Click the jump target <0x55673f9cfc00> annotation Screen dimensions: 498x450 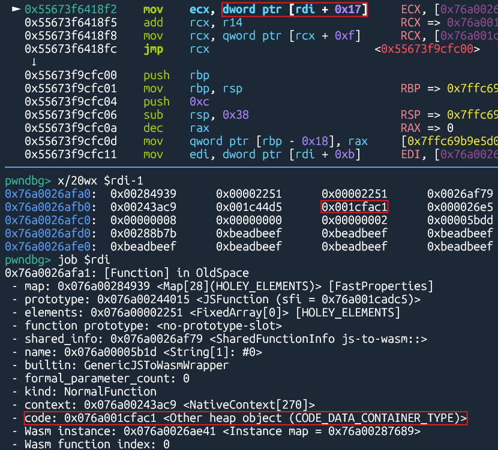pyautogui.click(x=427, y=49)
